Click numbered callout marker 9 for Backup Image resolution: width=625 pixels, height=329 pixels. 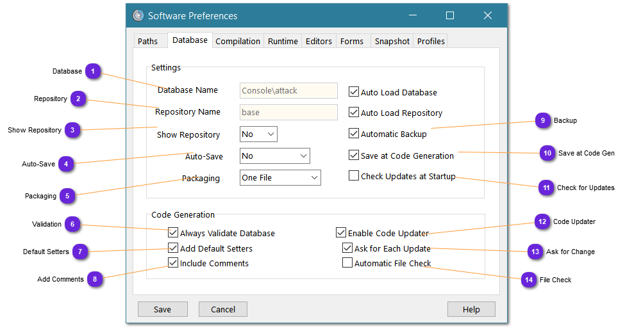pos(543,120)
